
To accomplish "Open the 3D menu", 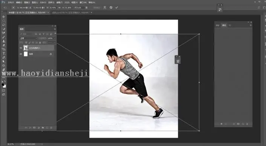I will coord(67,3).
